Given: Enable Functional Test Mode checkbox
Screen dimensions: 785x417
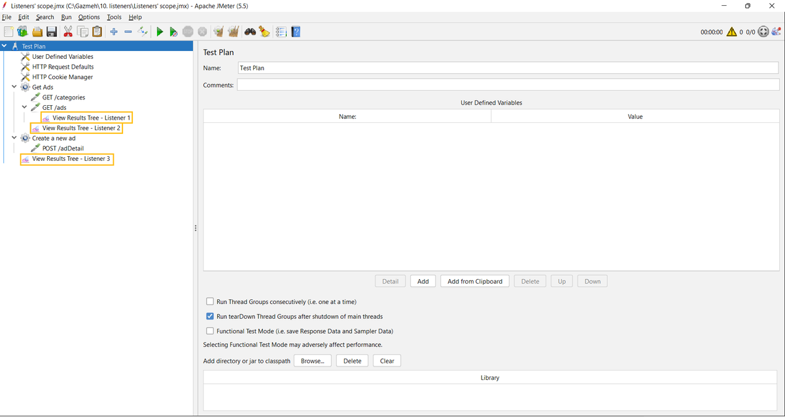Looking at the screenshot, I should click(210, 331).
